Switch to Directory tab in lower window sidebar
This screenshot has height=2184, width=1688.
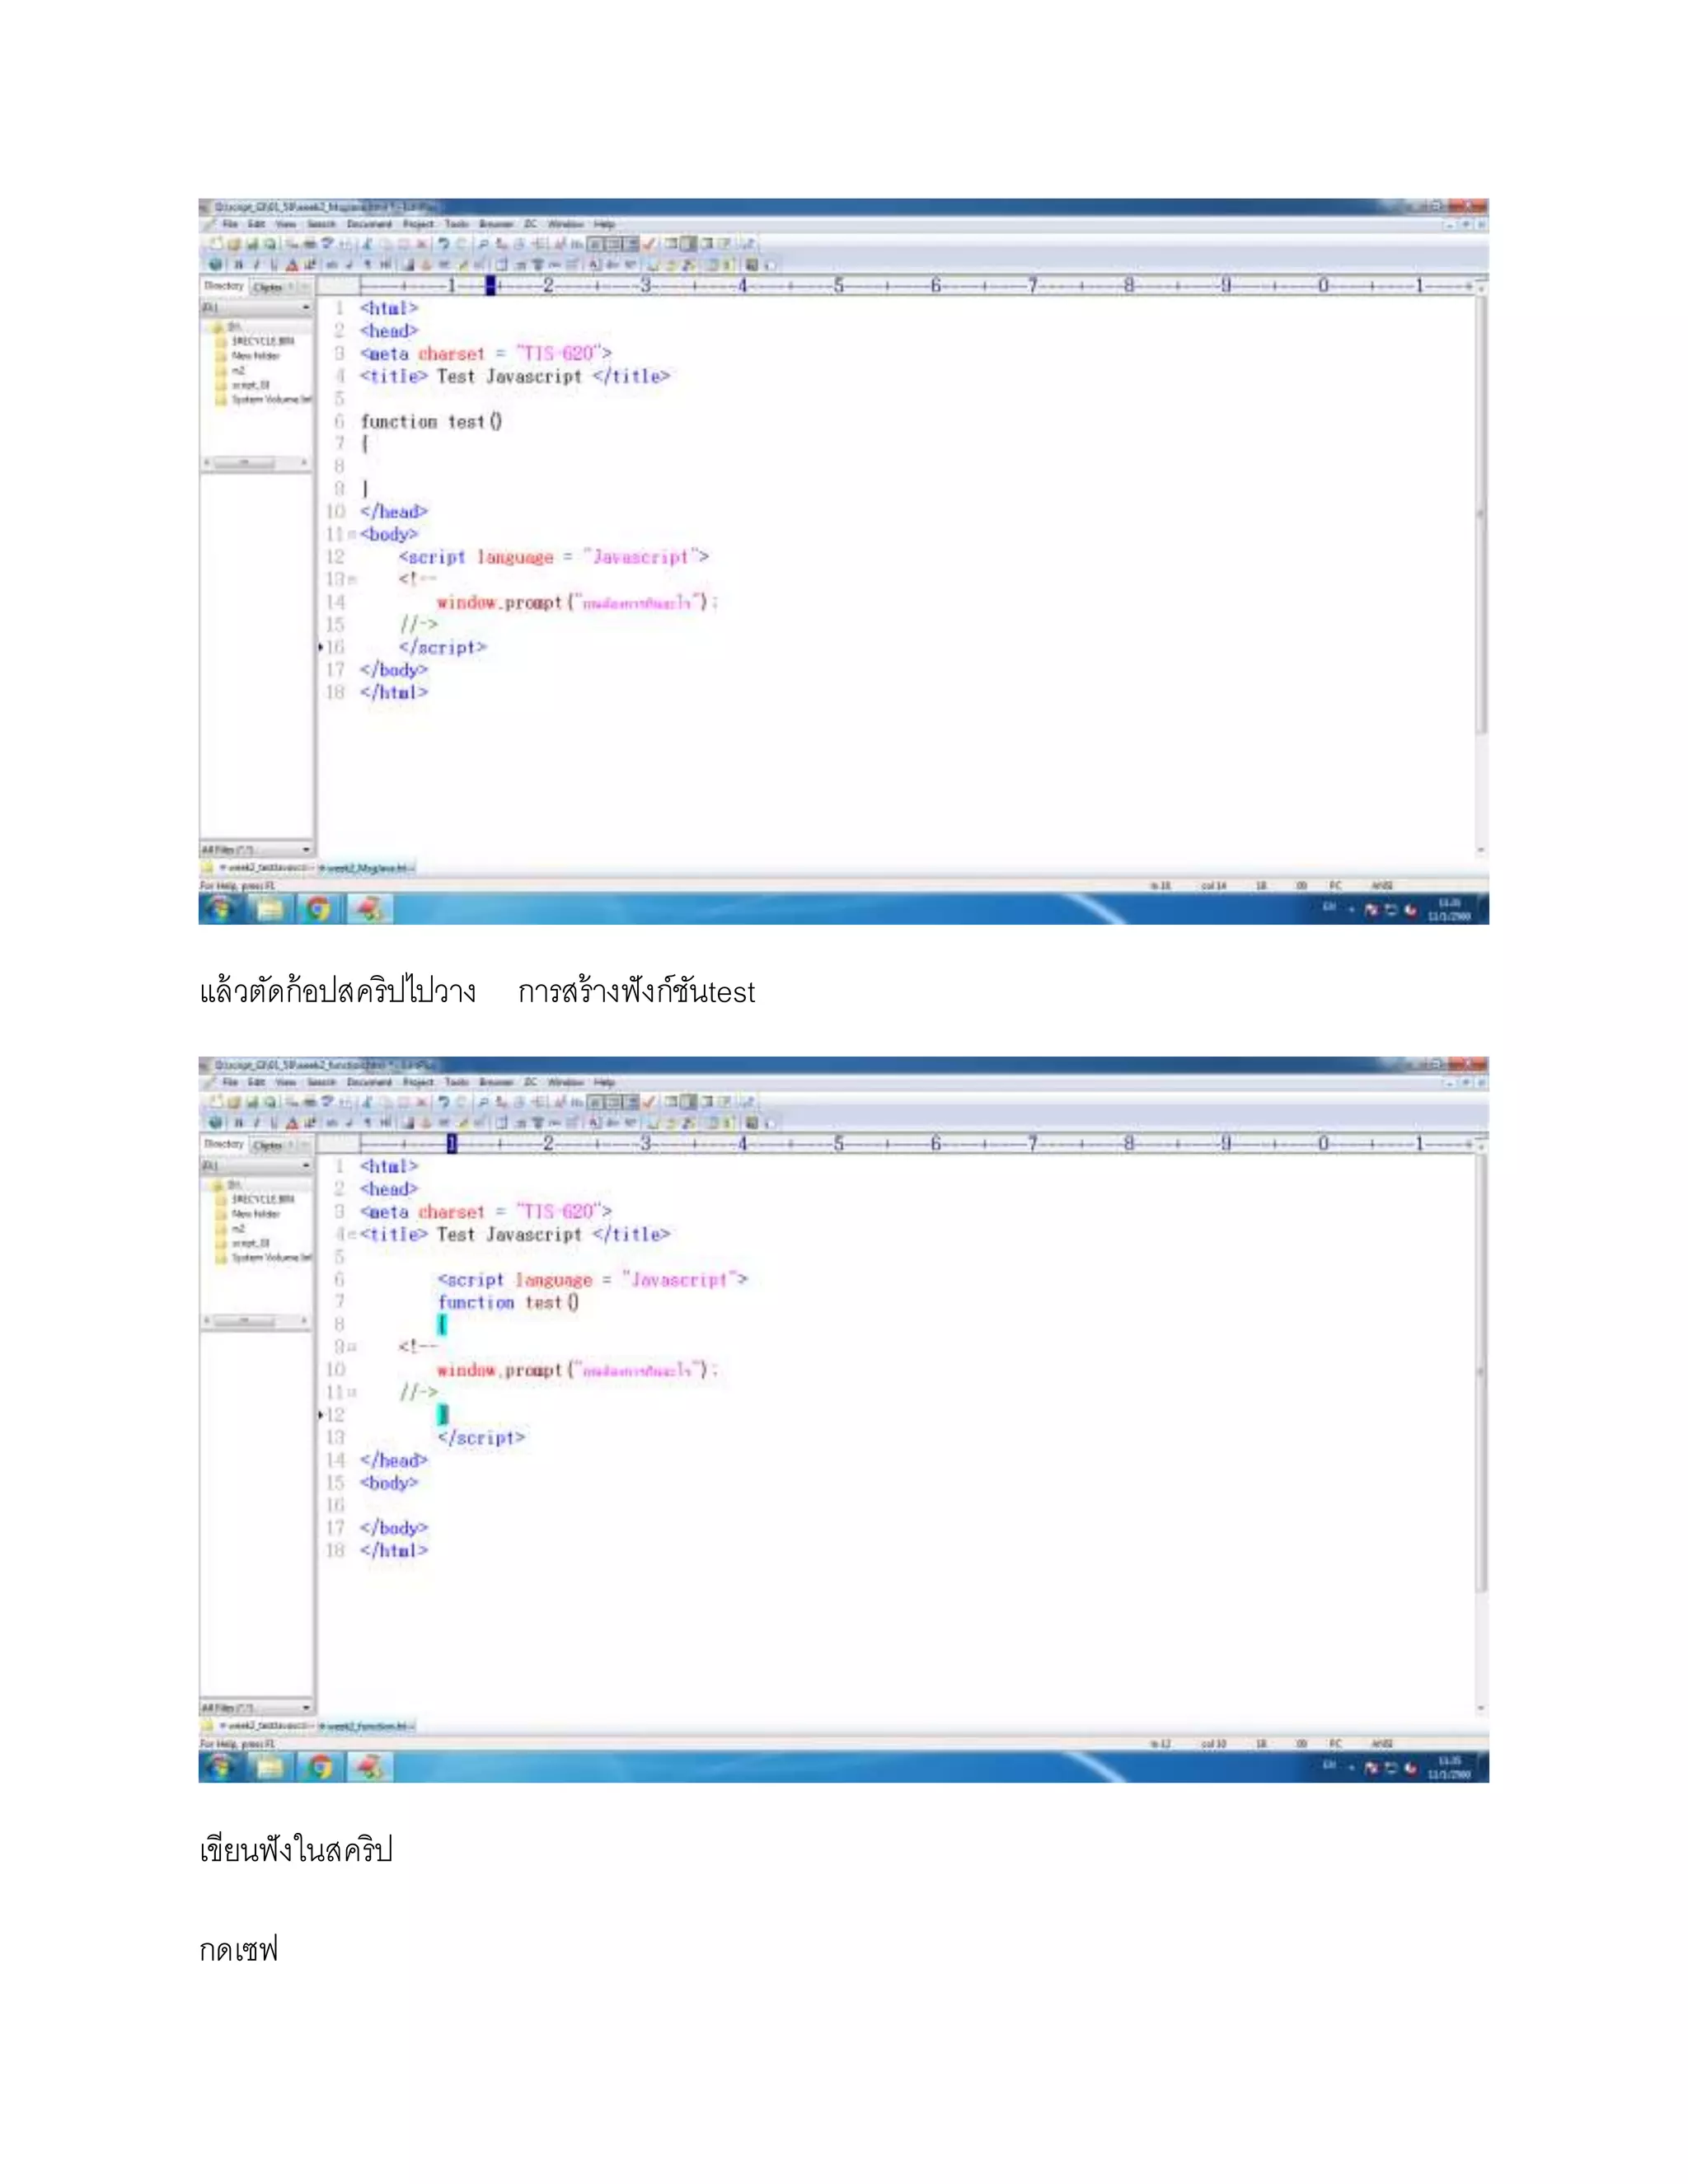223,1144
